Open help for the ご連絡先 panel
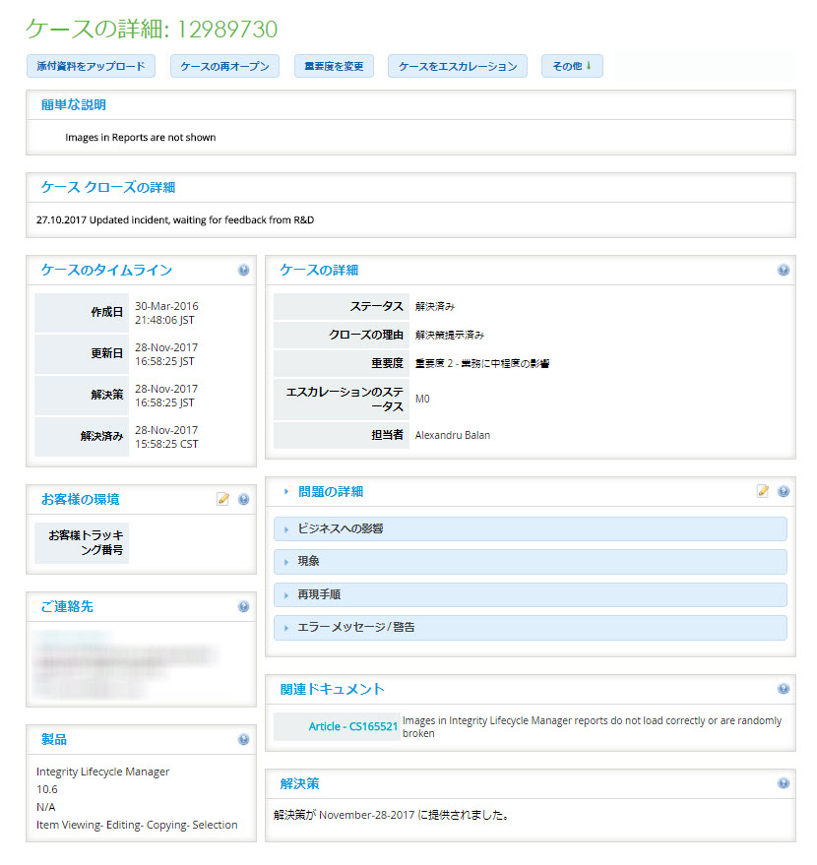The width and height of the screenshot is (817, 865). click(243, 607)
